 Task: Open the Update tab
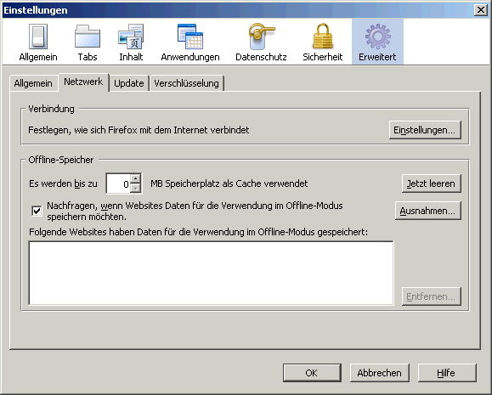coord(128,83)
